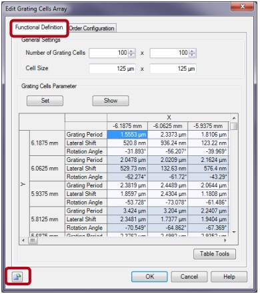260x294 pixels.
Task: Click the X column header -6.0625 mm
Action: click(x=168, y=126)
